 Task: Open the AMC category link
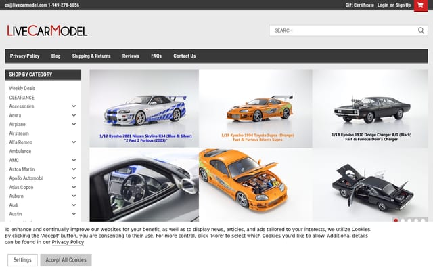click(14, 160)
